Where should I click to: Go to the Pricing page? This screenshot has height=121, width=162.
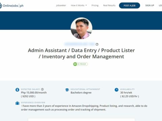(95, 5)
